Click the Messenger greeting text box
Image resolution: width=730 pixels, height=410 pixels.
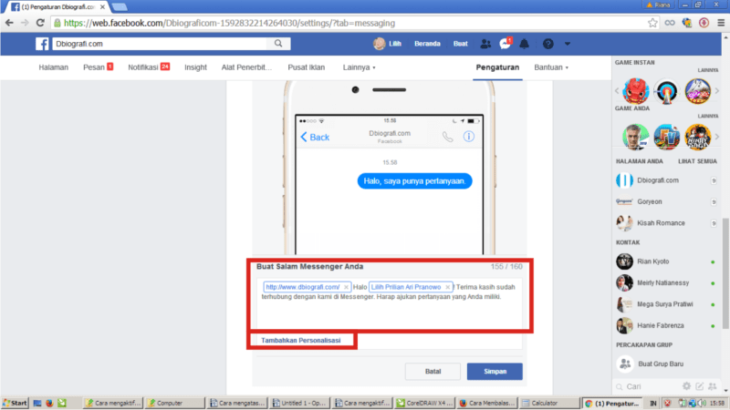pyautogui.click(x=390, y=303)
